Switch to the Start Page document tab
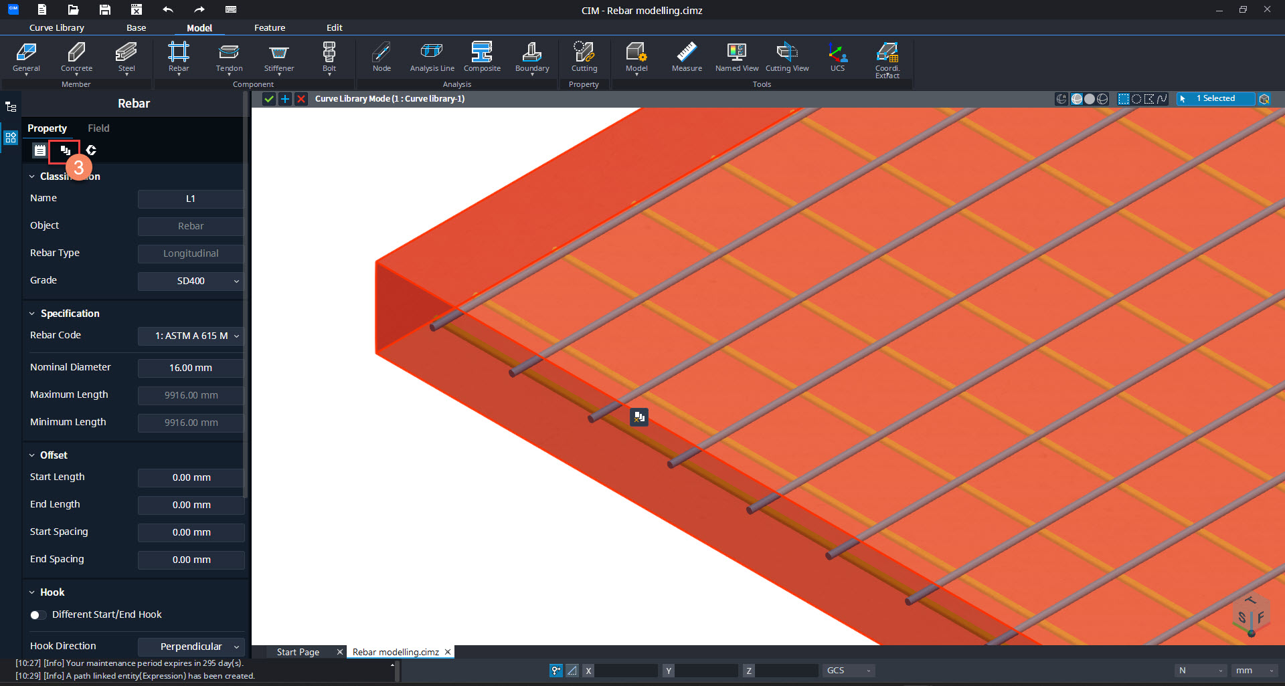The height and width of the screenshot is (686, 1285). [x=298, y=653]
